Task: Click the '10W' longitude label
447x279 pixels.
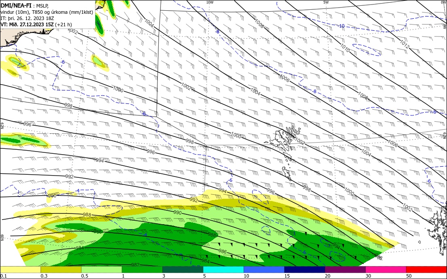Action: 210,2
